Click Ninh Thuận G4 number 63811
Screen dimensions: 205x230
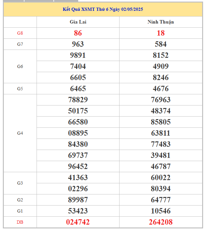[x=161, y=133]
